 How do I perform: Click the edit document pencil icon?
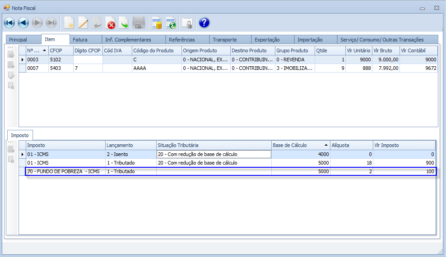coord(83,23)
